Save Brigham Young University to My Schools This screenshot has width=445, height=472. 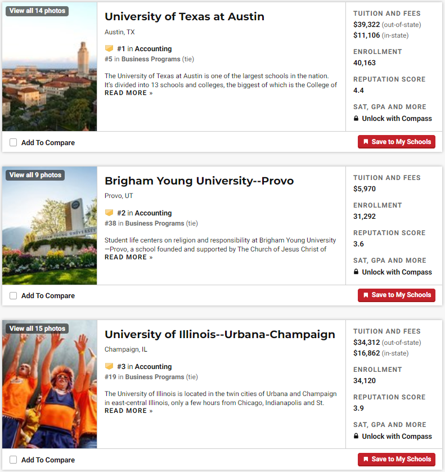tap(397, 295)
